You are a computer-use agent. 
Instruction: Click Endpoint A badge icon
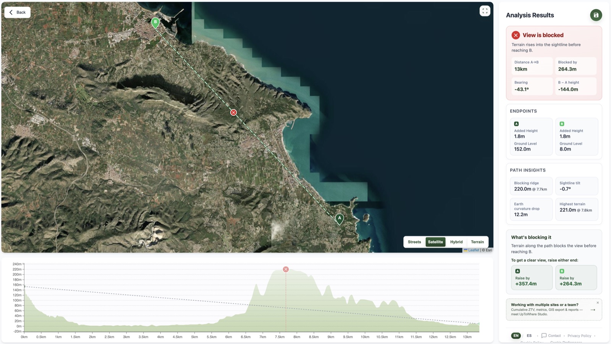click(x=516, y=124)
